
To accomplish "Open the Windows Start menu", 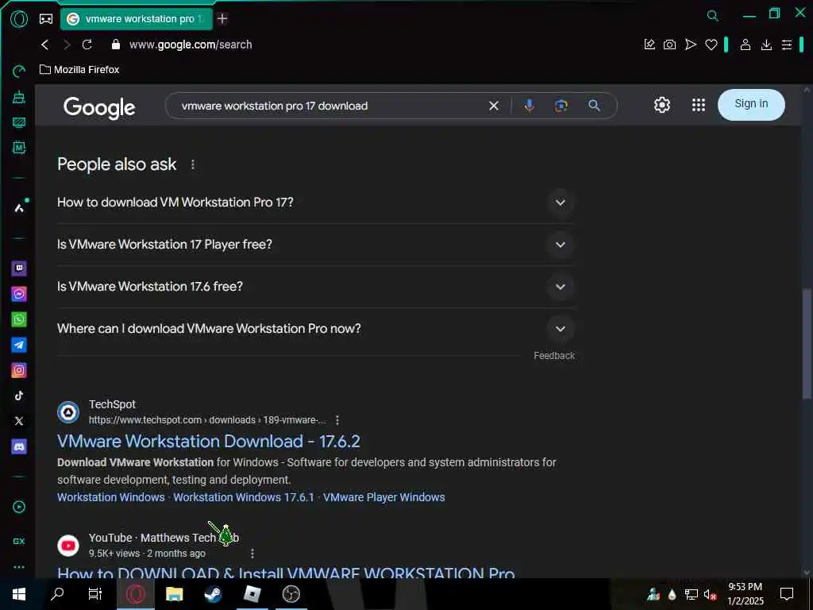I will (x=19, y=594).
